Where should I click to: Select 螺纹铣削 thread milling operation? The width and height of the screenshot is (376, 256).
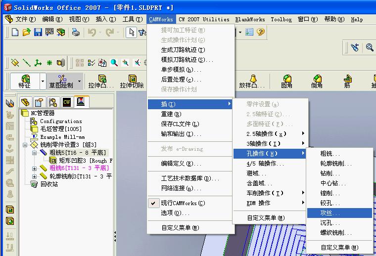click(x=339, y=233)
